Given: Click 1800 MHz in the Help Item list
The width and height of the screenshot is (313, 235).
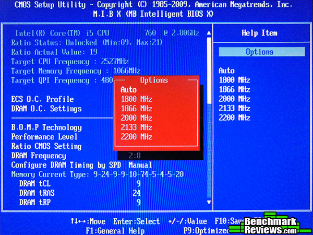Looking at the screenshot, I should click(234, 80).
